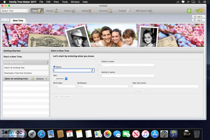This screenshot has height=140, width=210.
Task: Open App Store from the Dock
Action: (155, 134)
